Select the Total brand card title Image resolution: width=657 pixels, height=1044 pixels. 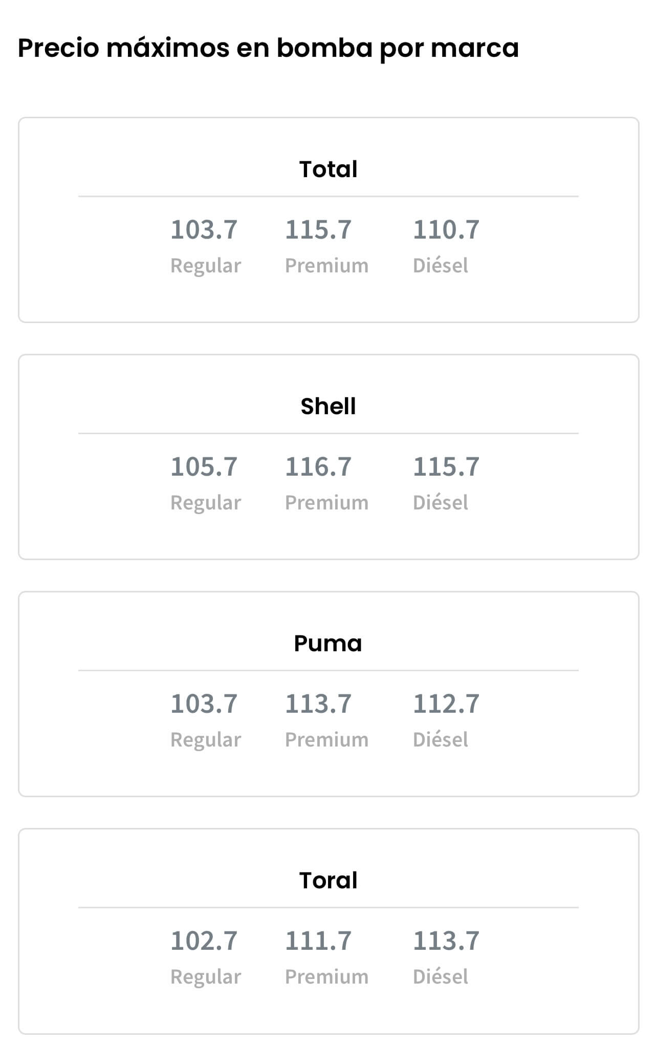pos(328,169)
